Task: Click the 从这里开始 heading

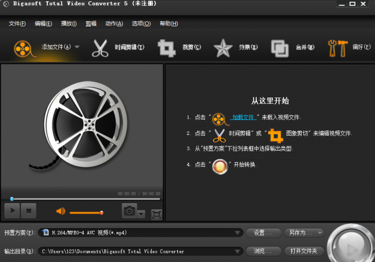Action: pyautogui.click(x=270, y=101)
